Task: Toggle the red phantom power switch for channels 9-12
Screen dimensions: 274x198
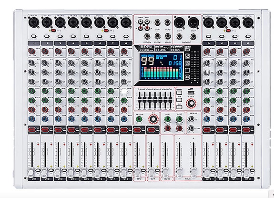Action: (x=228, y=31)
